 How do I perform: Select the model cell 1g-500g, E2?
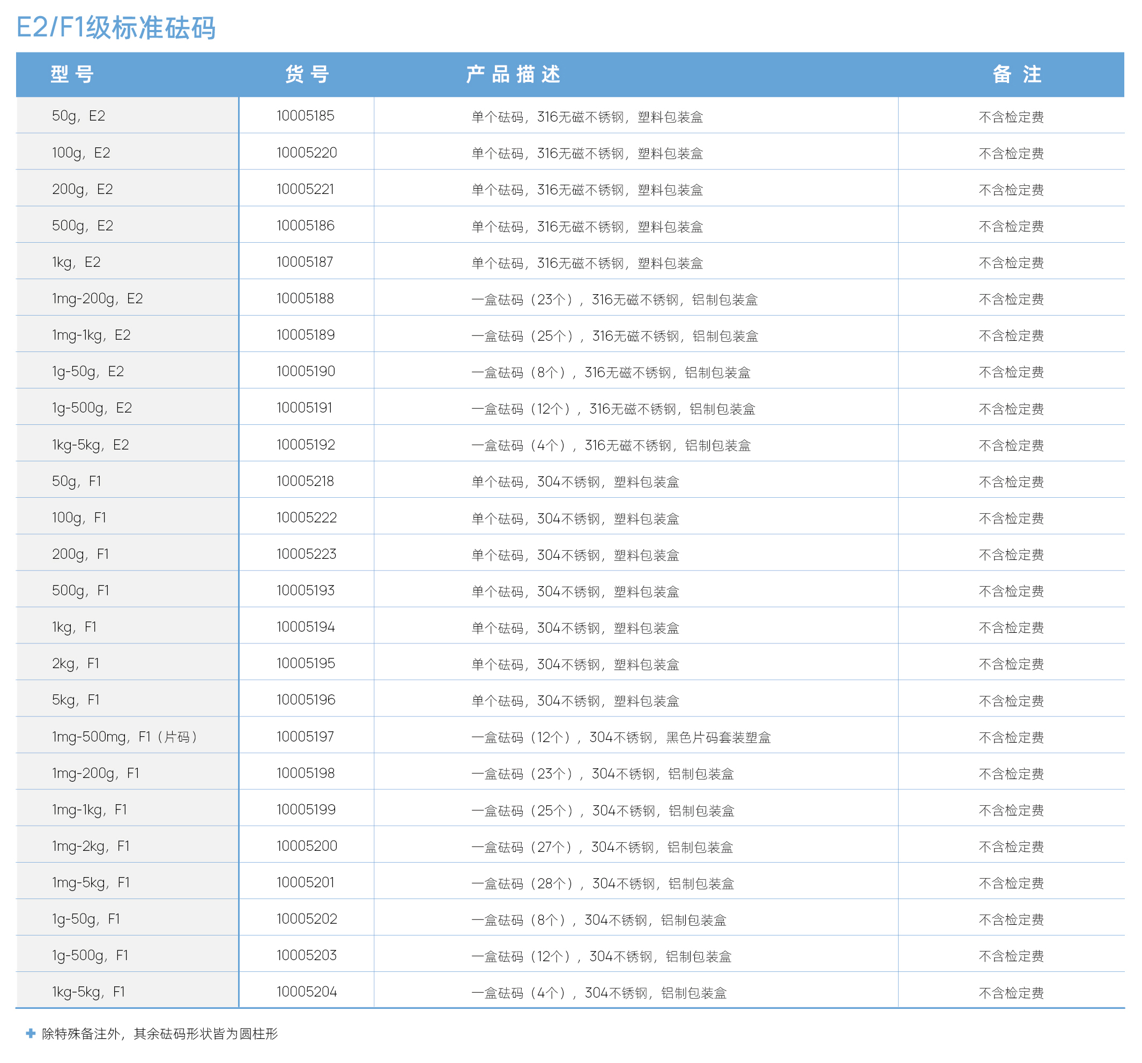pos(92,408)
